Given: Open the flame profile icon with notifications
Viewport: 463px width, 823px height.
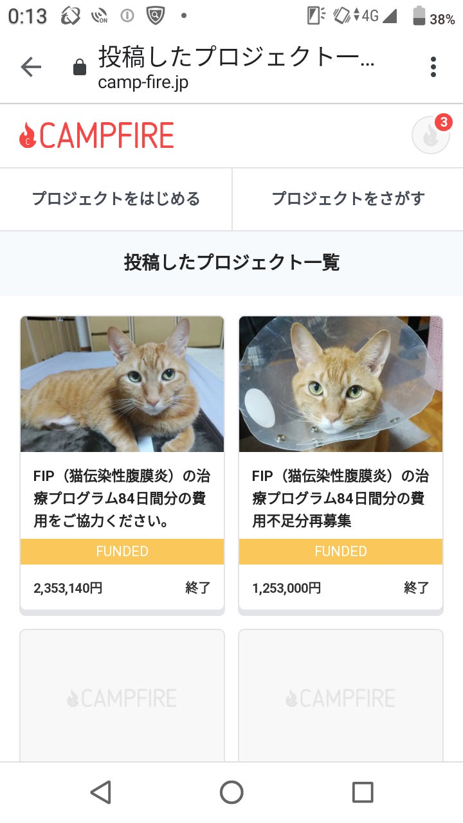Looking at the screenshot, I should point(430,136).
